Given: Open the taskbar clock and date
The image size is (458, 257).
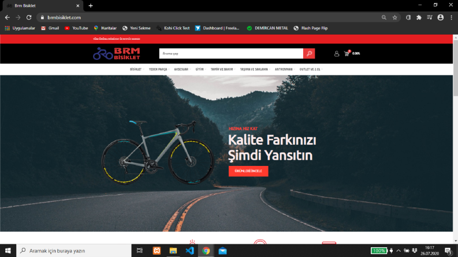Looking at the screenshot, I should (x=430, y=251).
